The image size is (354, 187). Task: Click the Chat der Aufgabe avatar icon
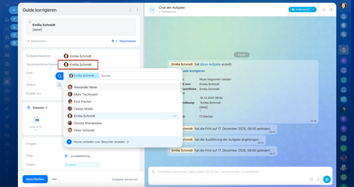[152, 10]
